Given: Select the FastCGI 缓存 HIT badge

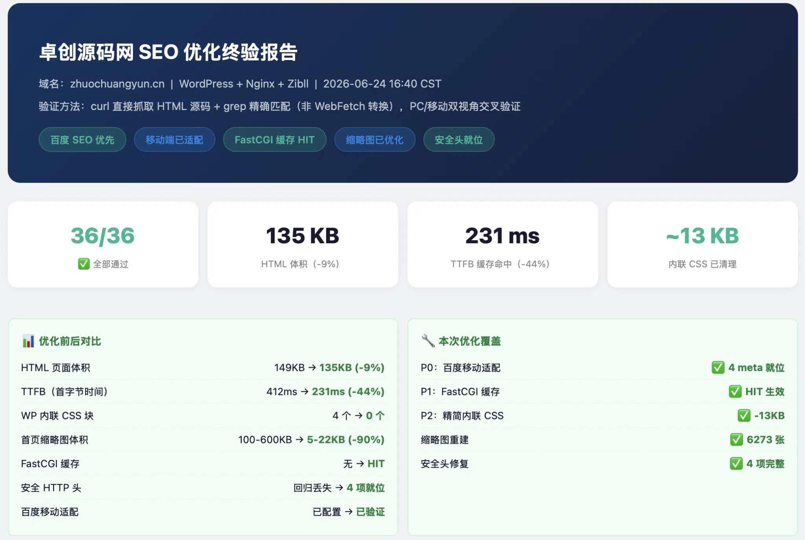Looking at the screenshot, I should click(x=274, y=140).
